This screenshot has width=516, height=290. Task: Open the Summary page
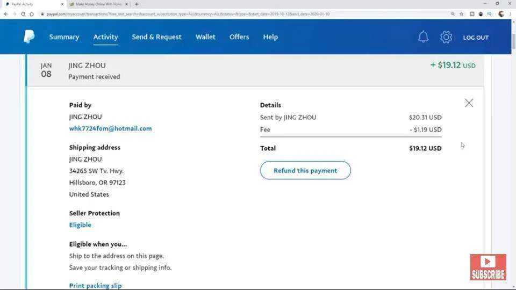click(64, 37)
